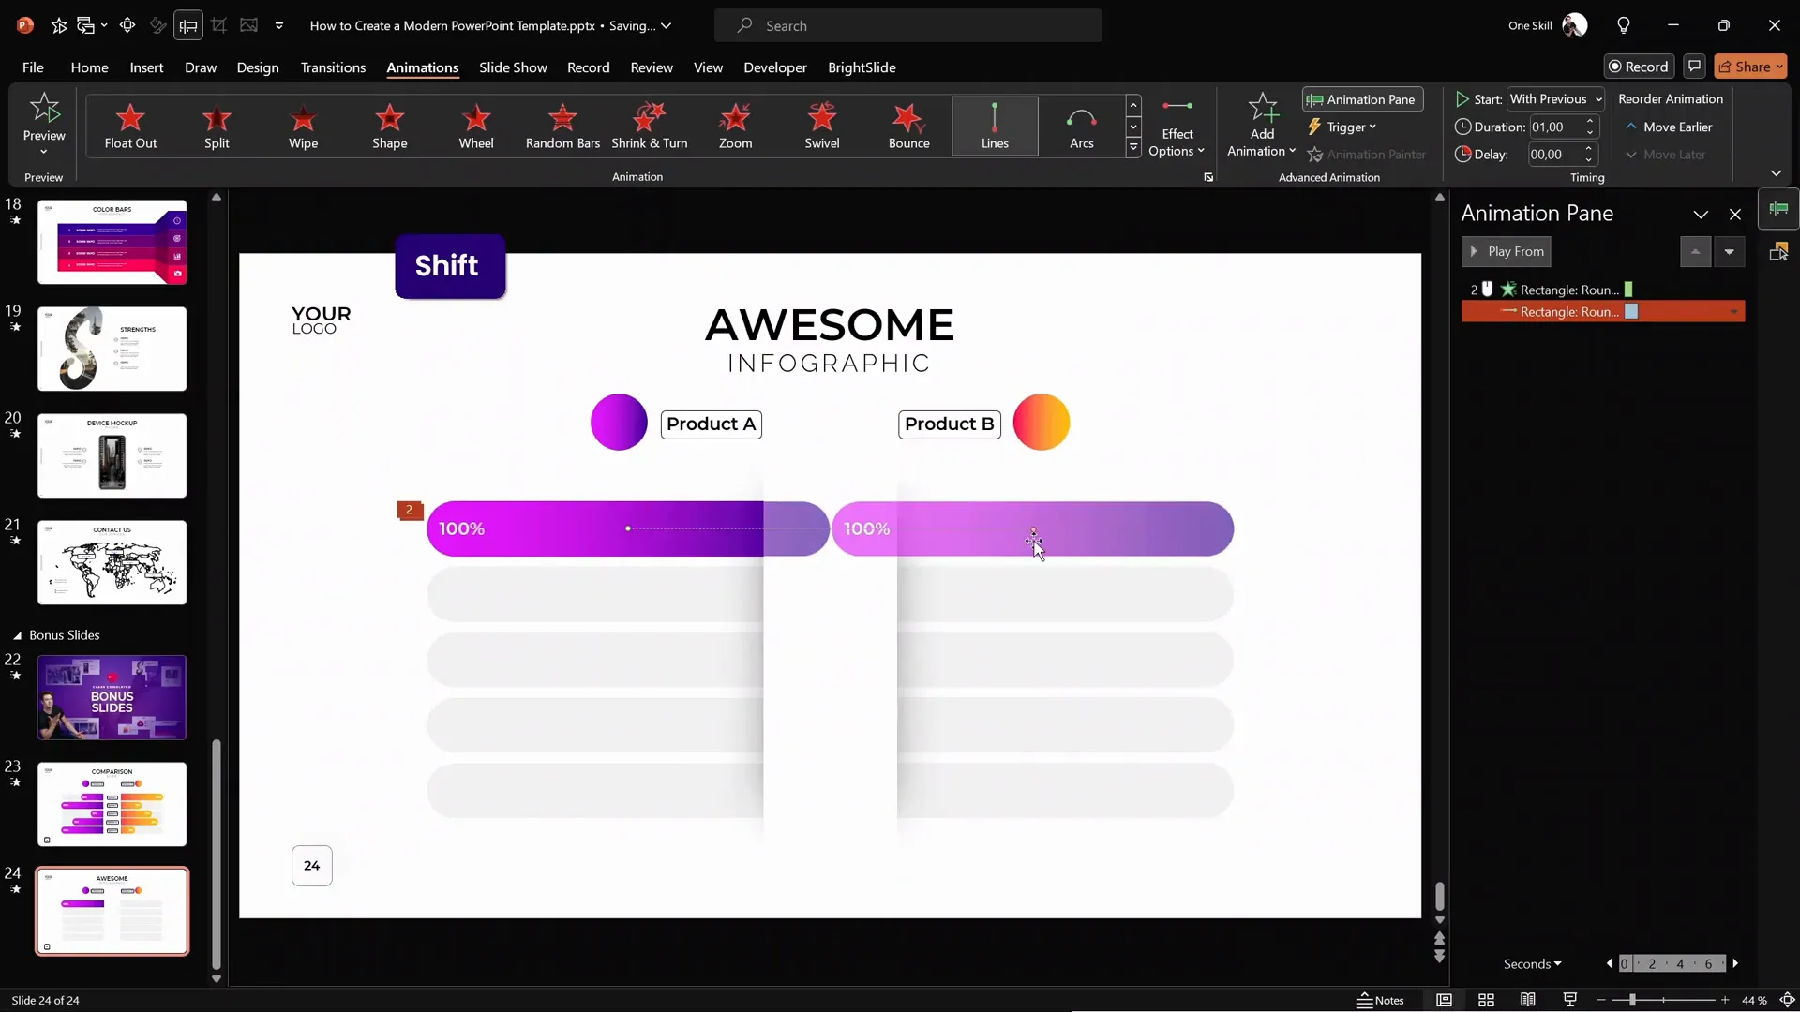
Task: Click the purple Product A circle
Action: pos(619,423)
